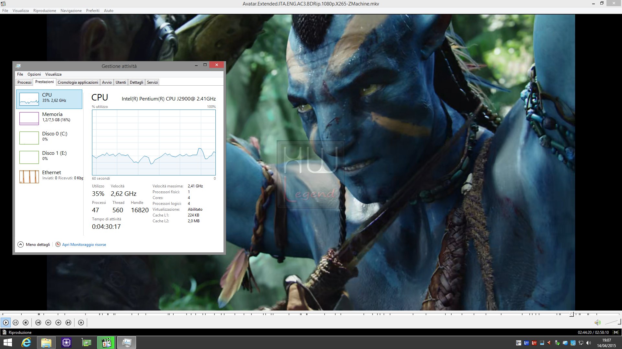Screen dimensions: 622x349
Task: Click the blue sync tray icon
Action: (573, 343)
